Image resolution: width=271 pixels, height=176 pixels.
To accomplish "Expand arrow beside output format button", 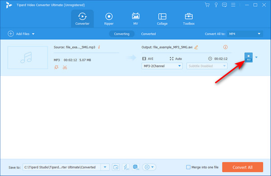I will [256, 57].
